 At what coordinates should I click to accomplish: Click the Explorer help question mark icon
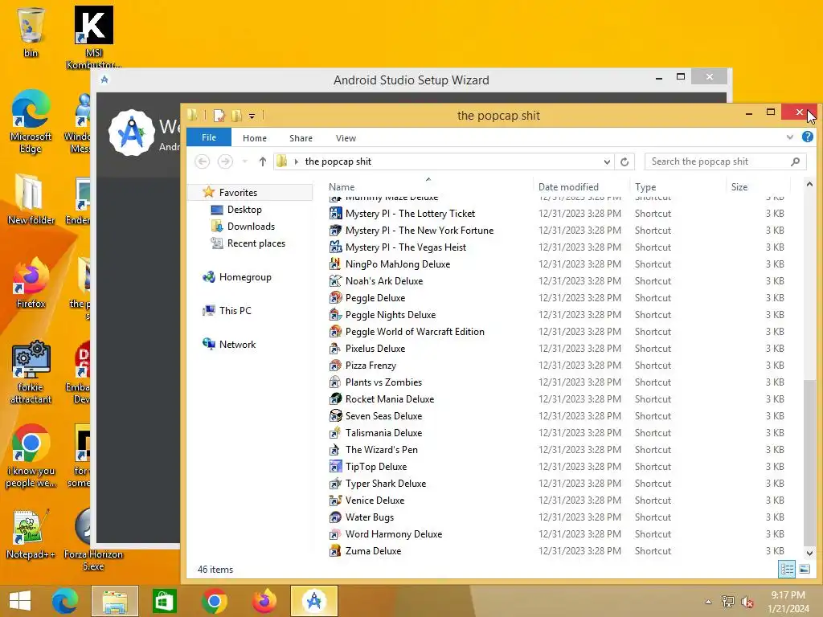pyautogui.click(x=808, y=137)
